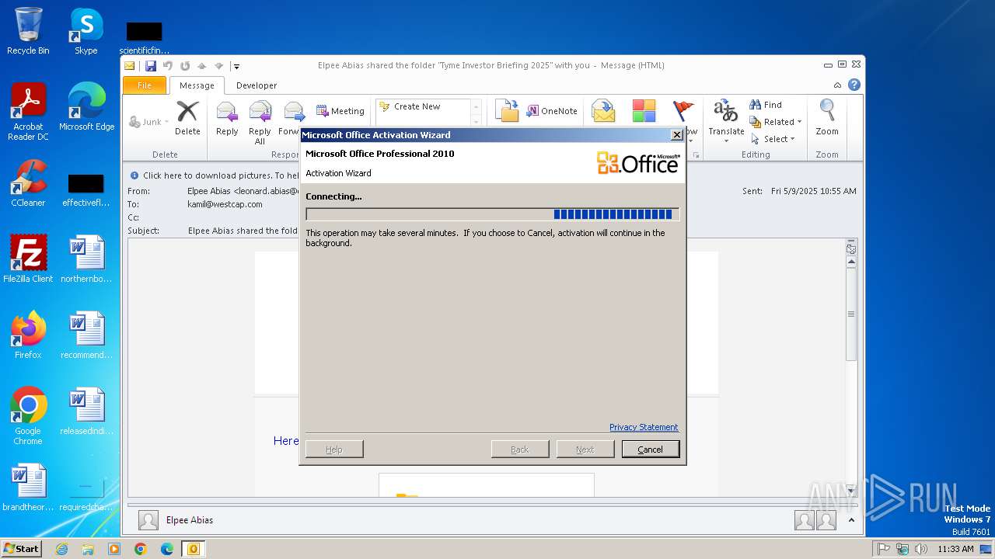Click the Connecting progress bar

493,214
